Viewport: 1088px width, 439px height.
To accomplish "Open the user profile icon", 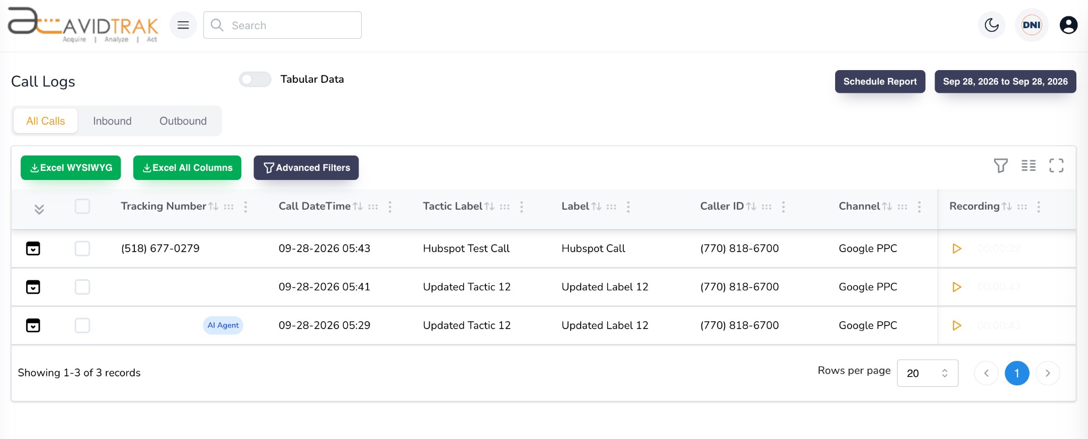I will (1068, 25).
